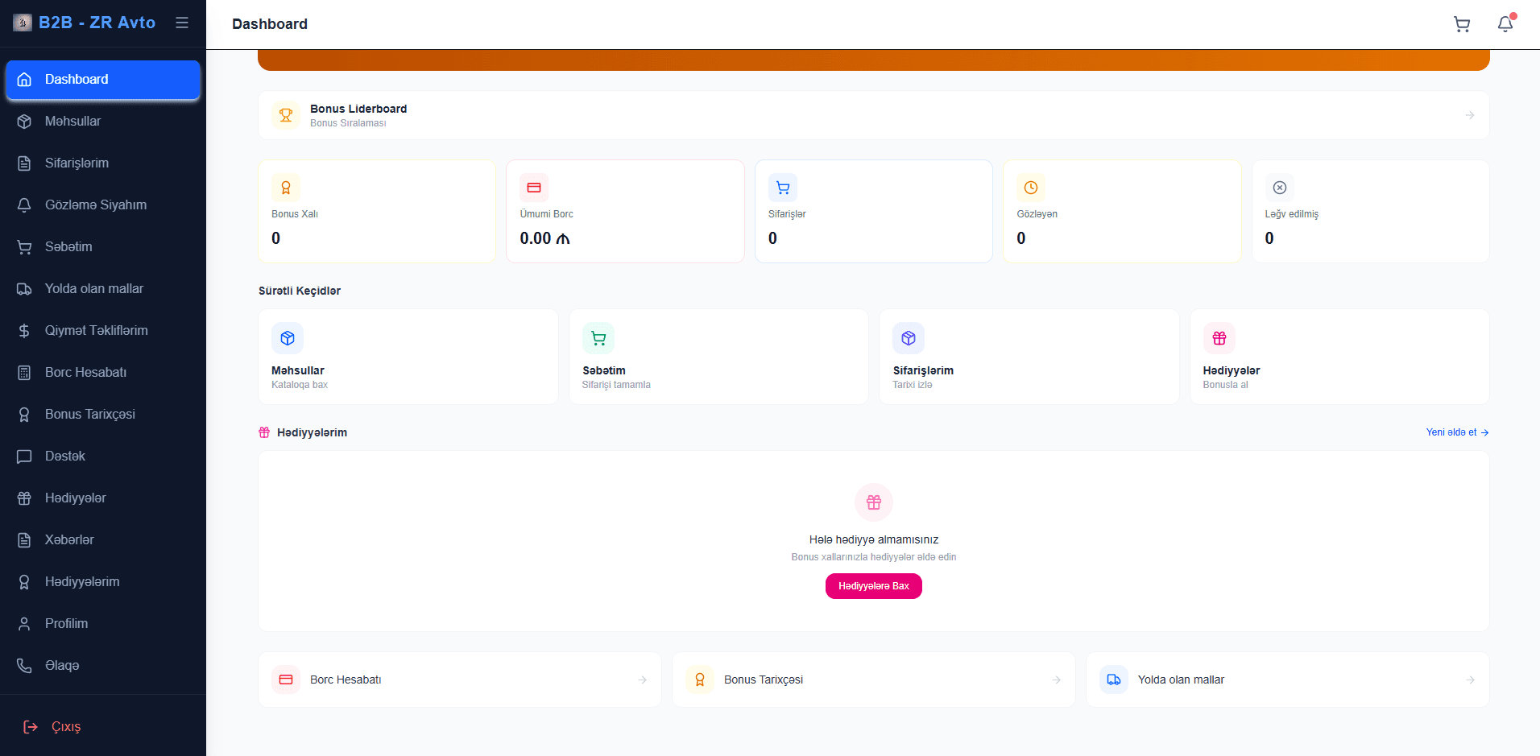Click the Hədiyyələr quick-link gift icon
The height and width of the screenshot is (756, 1540).
(x=1219, y=338)
